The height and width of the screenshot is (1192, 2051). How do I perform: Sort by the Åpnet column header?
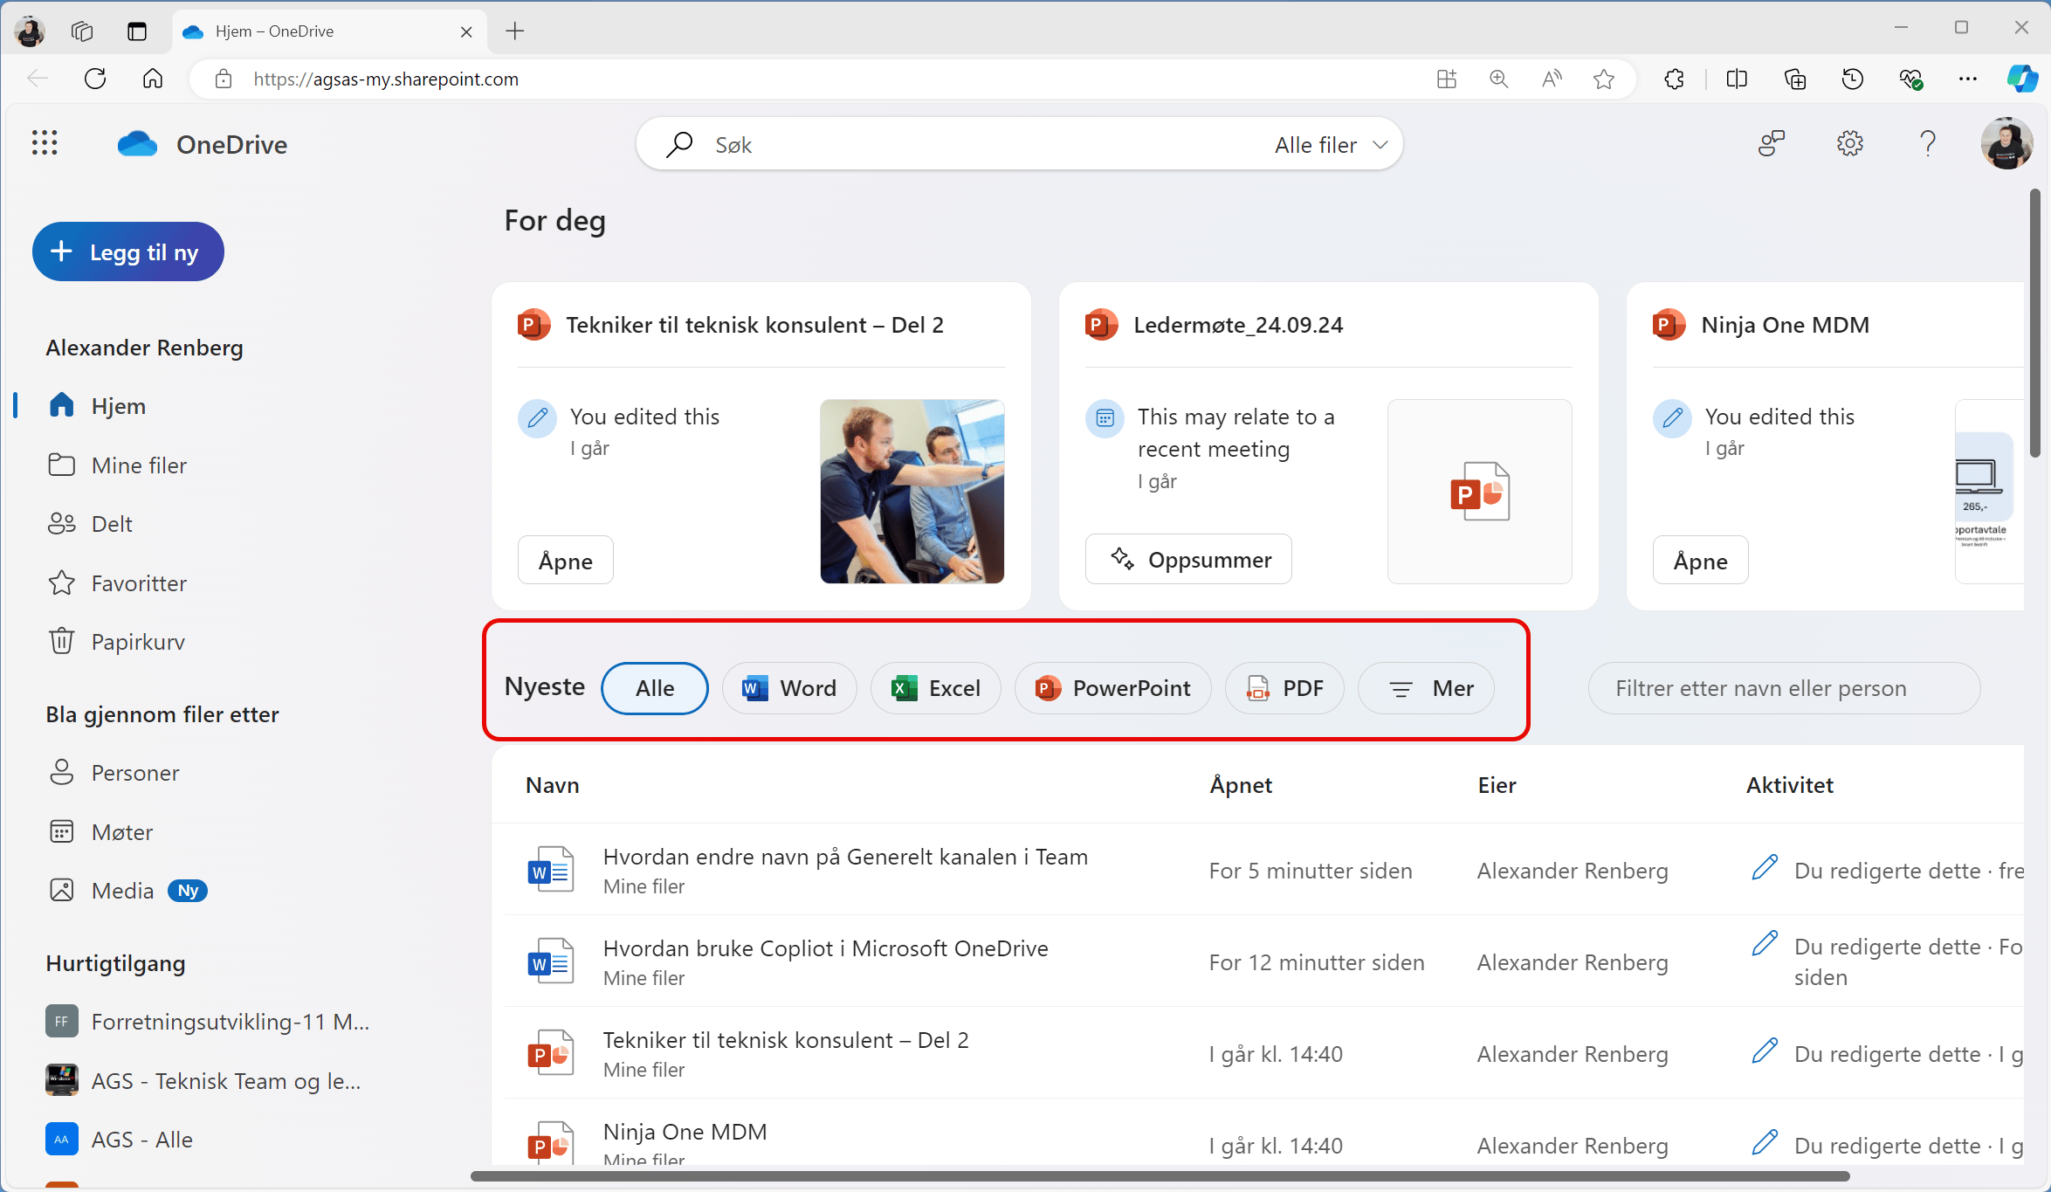coord(1241,785)
